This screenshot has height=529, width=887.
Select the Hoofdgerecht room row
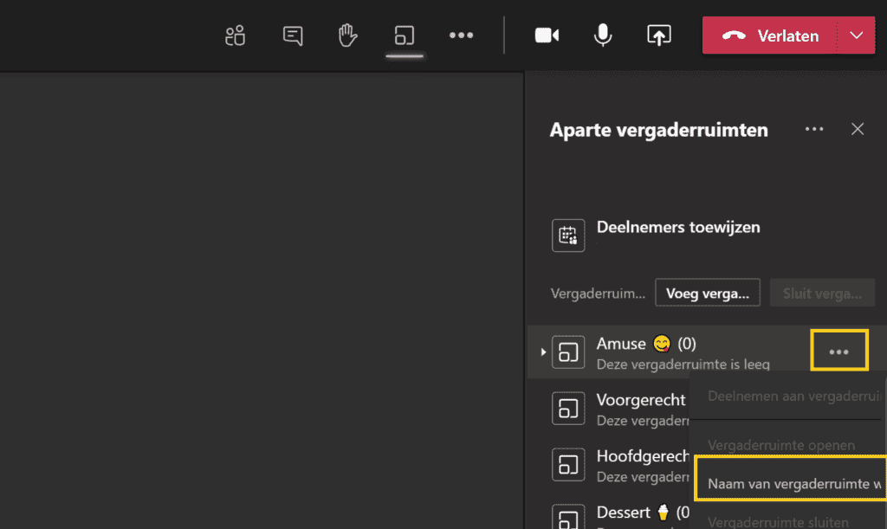608,465
